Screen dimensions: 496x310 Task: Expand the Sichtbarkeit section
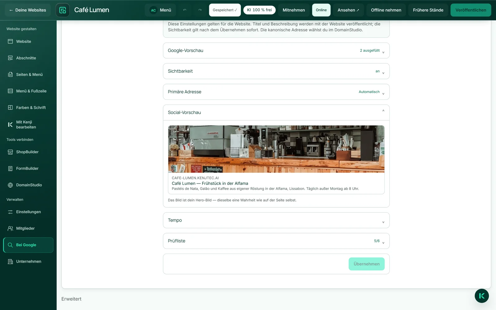pos(276,71)
